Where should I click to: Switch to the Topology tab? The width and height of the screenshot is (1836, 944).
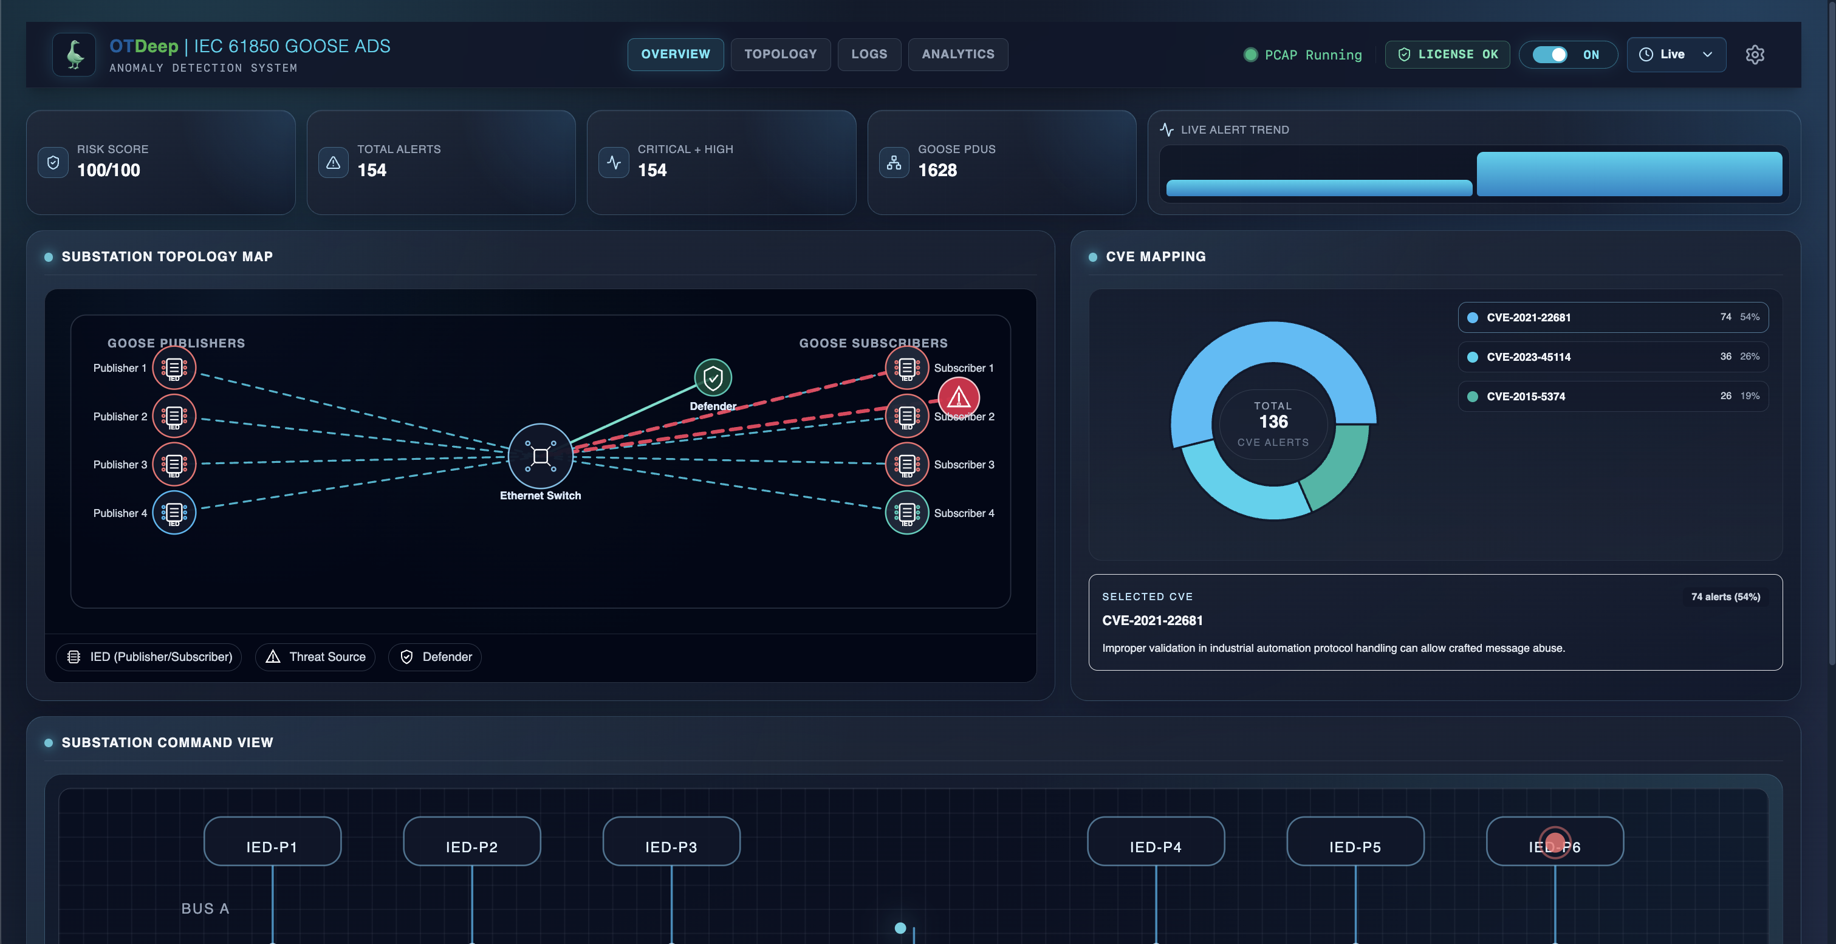781,54
